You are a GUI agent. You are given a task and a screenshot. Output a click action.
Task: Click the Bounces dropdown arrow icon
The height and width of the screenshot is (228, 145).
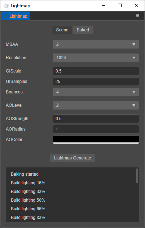point(134,92)
